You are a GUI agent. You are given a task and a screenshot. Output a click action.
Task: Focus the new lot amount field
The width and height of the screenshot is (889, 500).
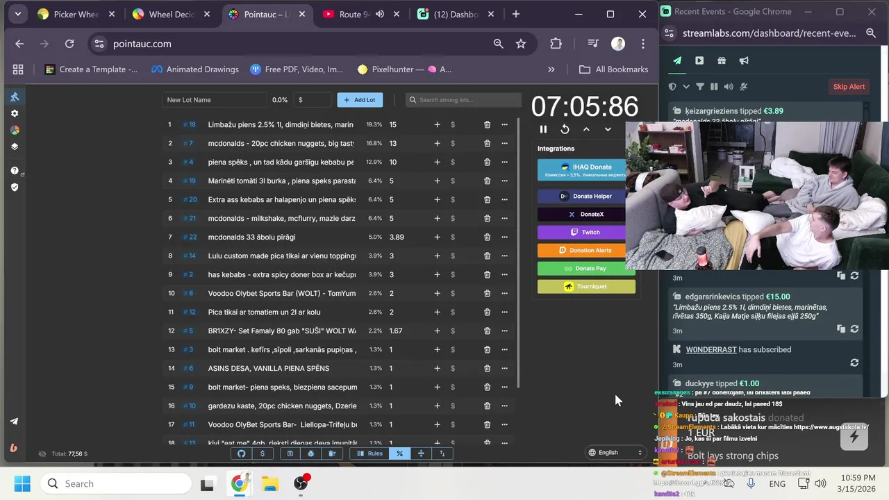313,100
